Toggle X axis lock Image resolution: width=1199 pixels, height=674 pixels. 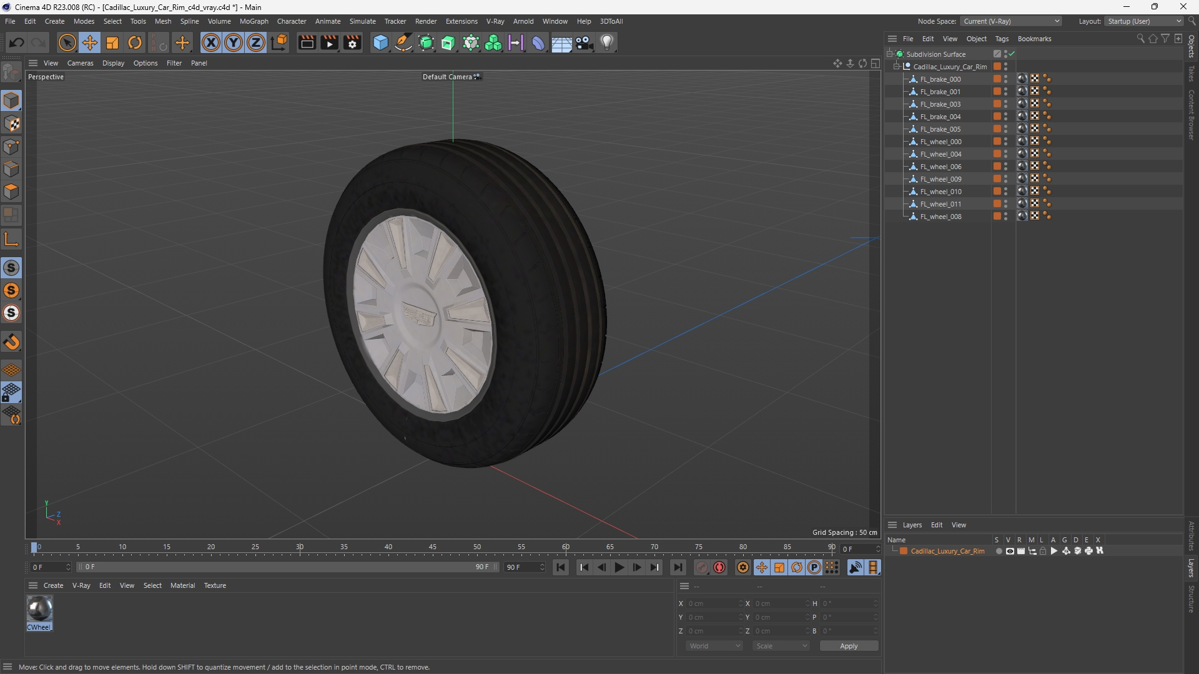pyautogui.click(x=211, y=42)
